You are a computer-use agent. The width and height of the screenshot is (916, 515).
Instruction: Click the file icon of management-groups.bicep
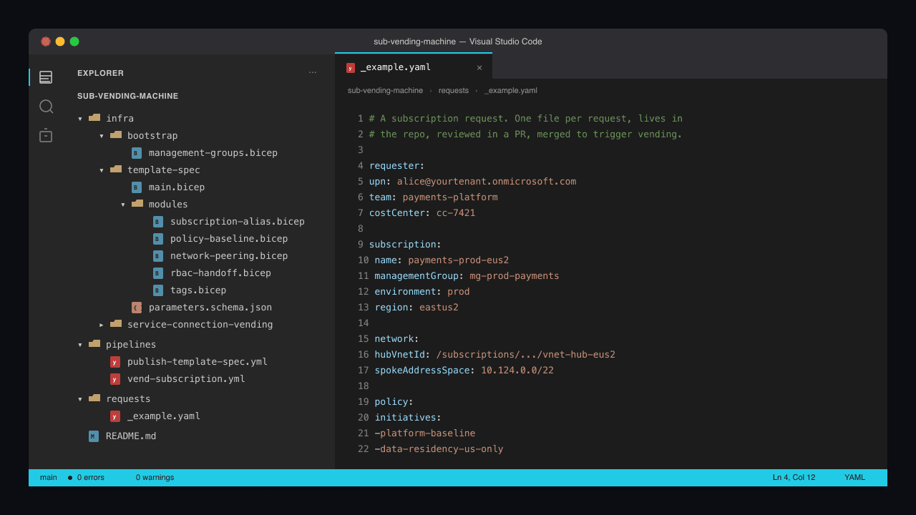(x=137, y=153)
